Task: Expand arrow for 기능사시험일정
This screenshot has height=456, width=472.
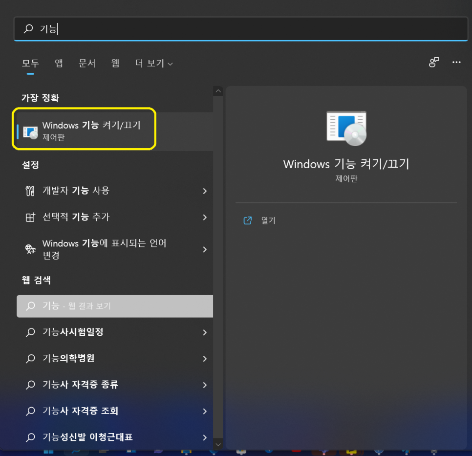Action: click(x=205, y=332)
